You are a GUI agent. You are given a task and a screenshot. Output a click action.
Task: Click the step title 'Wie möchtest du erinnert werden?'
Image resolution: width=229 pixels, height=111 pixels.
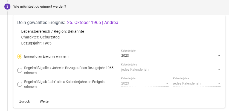tap(40, 6)
